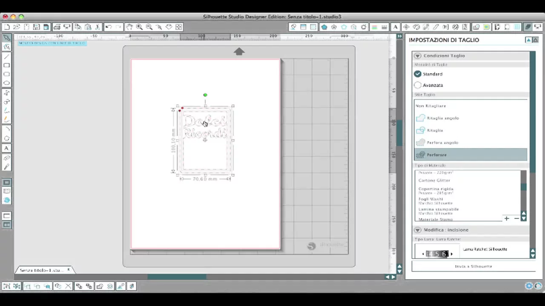Open the Line Color pentagon outline icon
Screen dimensions: 545x306
(x=344, y=27)
